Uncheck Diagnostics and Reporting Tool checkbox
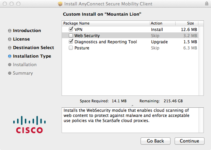211x150 pixels. pos(71,42)
